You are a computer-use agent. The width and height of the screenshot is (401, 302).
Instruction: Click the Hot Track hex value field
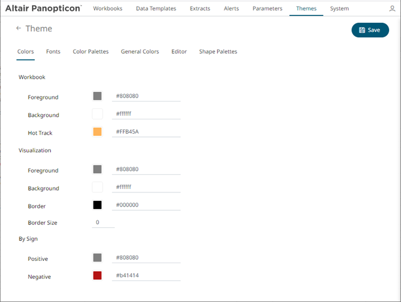point(147,132)
